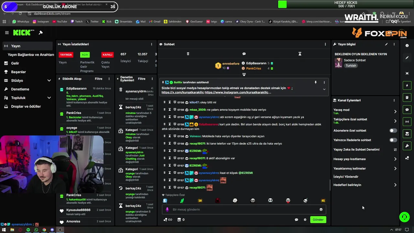Open Streamlabs bookmark in bookmarks bar

(x=124, y=22)
